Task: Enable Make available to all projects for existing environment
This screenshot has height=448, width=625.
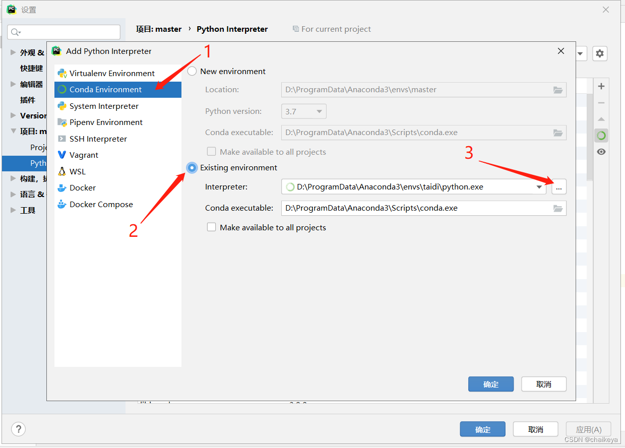Action: point(212,227)
